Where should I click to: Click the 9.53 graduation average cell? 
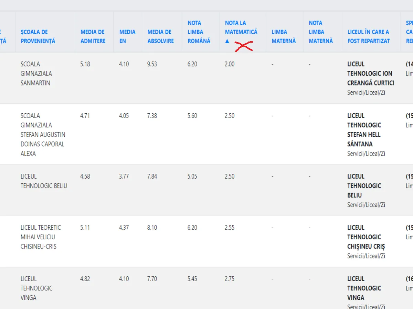point(152,64)
